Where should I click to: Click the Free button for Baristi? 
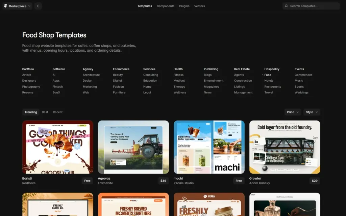click(x=88, y=181)
